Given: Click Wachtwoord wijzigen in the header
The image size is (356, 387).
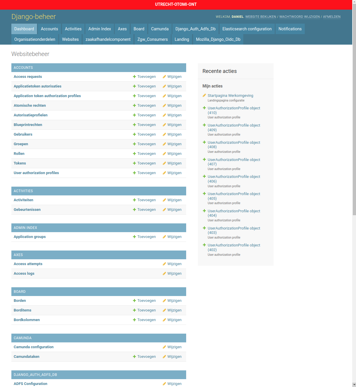Looking at the screenshot, I should pos(299,17).
